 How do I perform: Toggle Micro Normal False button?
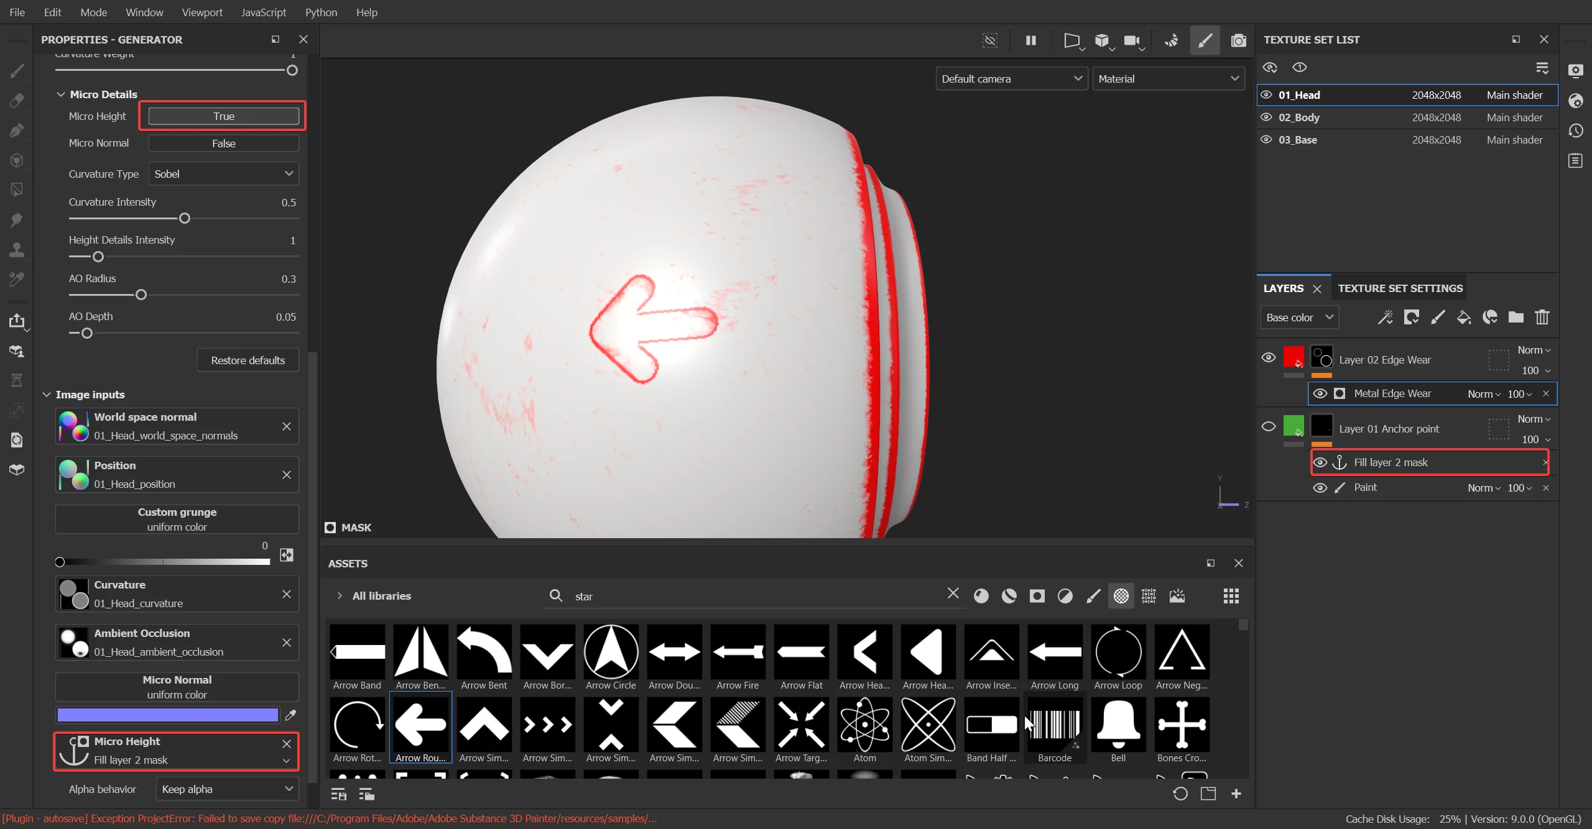pos(223,144)
